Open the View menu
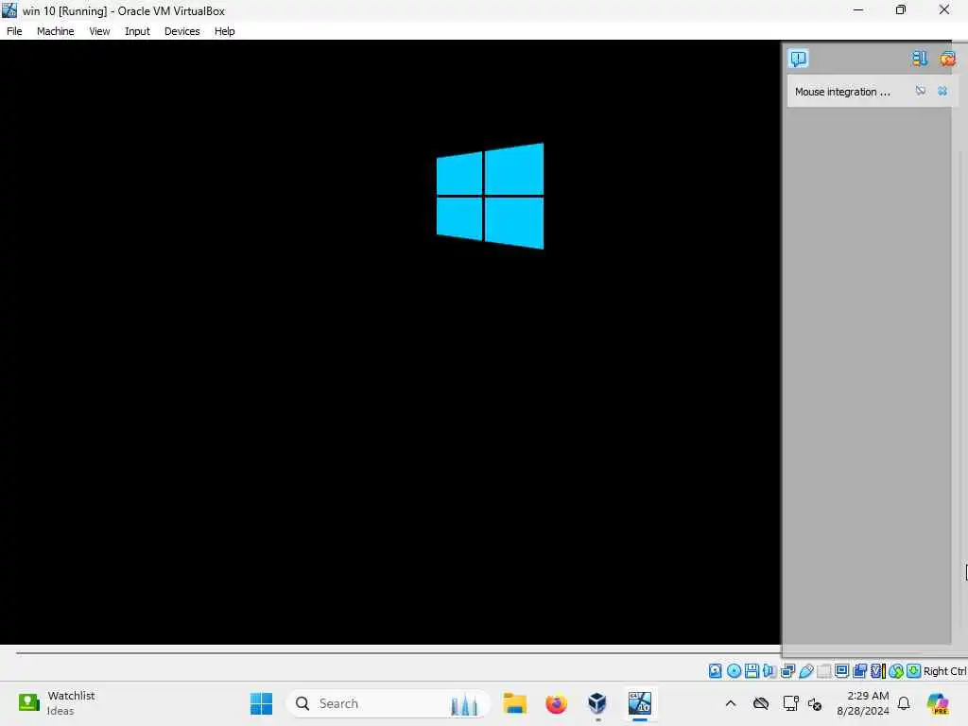Image resolution: width=968 pixels, height=726 pixels. [99, 31]
